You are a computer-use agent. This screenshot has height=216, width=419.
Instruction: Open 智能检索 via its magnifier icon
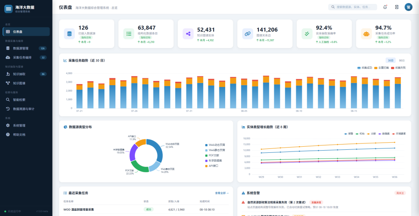click(x=8, y=99)
